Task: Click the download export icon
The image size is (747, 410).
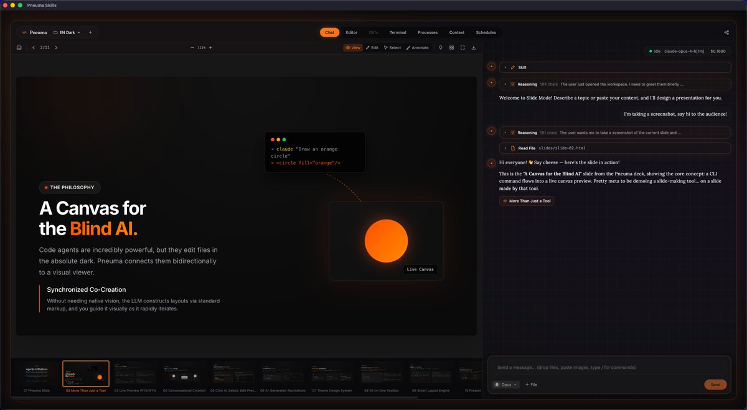Action: [x=474, y=47]
